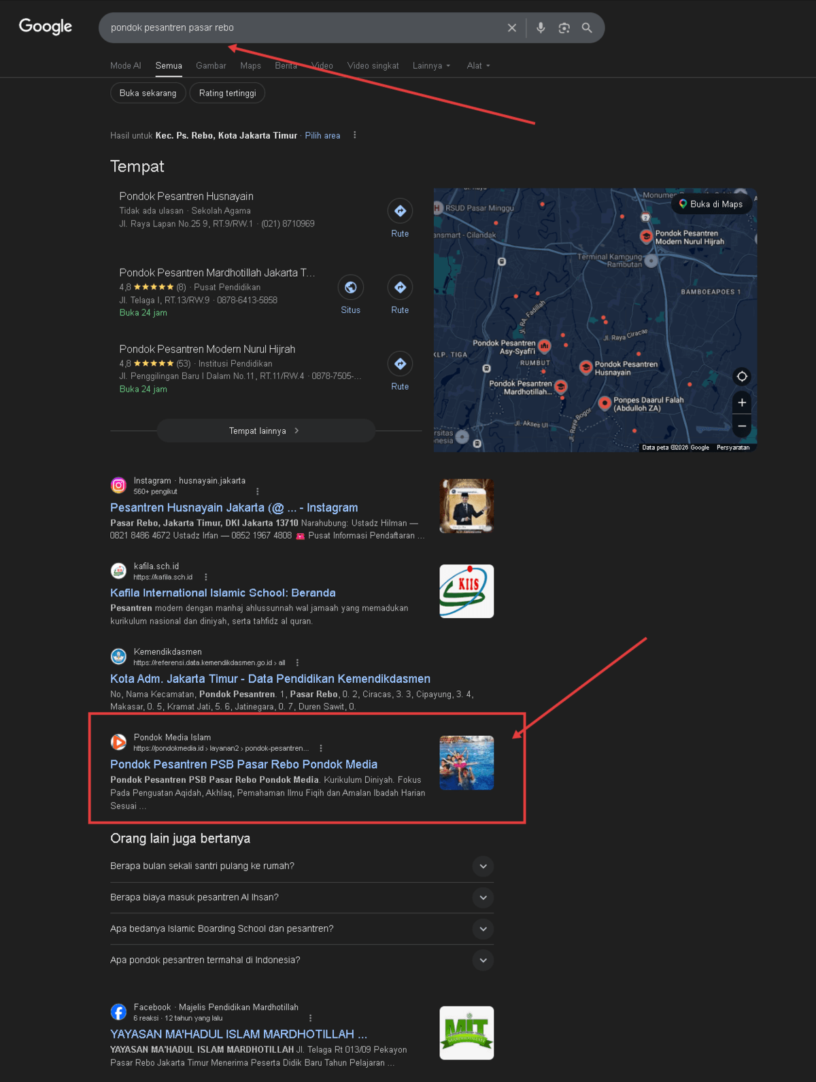This screenshot has height=1082, width=816.
Task: Click the Kafila International Islamic School thumbnail
Action: [x=466, y=591]
